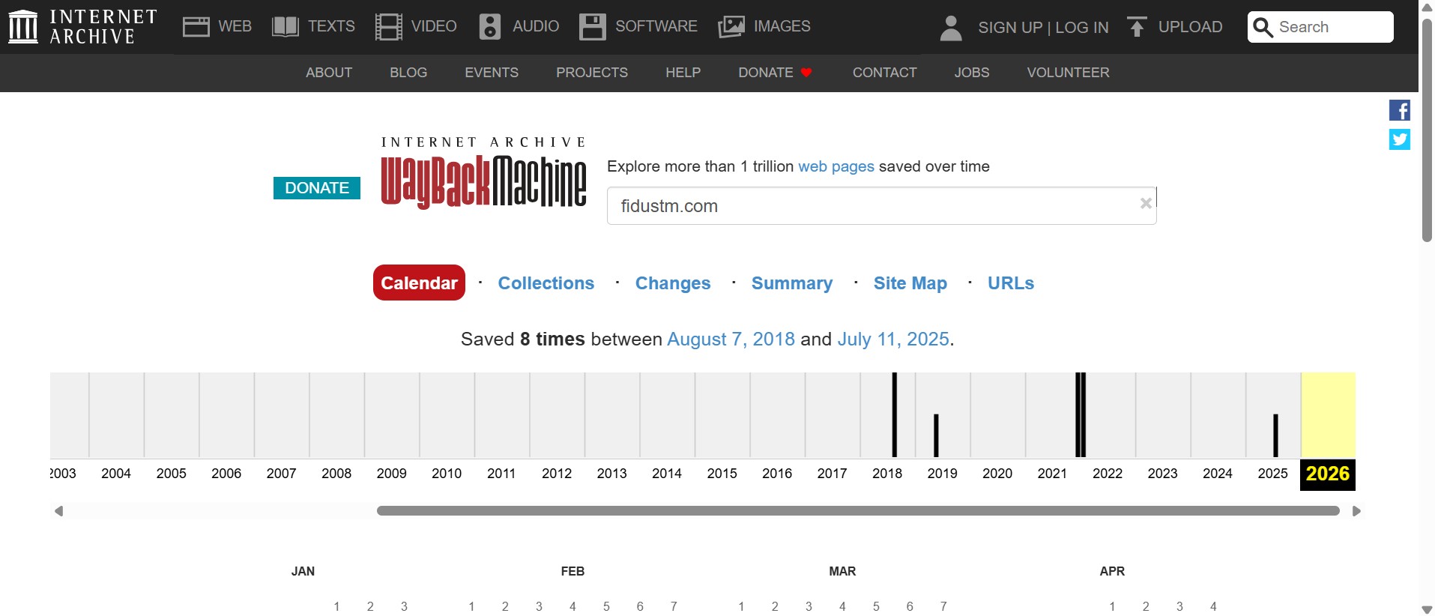Open the Software floppy disk icon
The width and height of the screenshot is (1435, 616).
click(593, 27)
